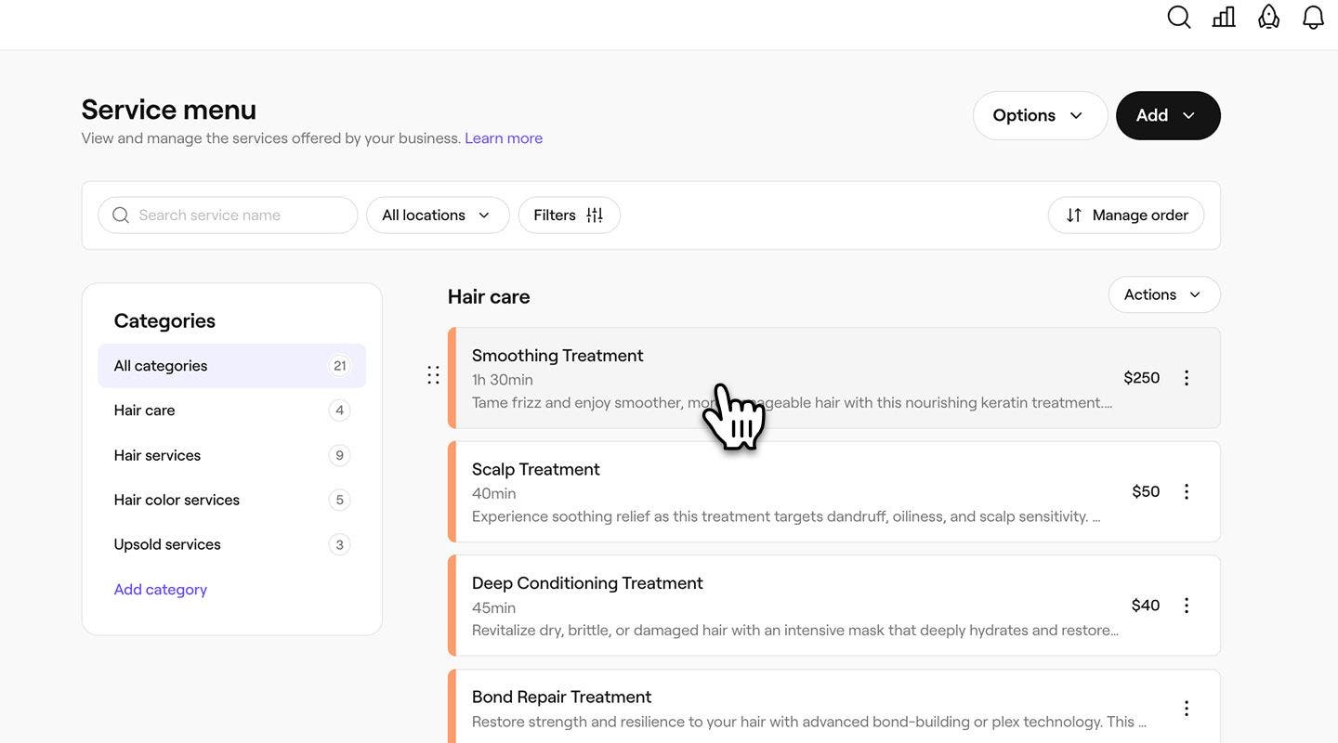Open three-dot menu for Bond Repair Treatment
The image size is (1338, 743).
(x=1187, y=709)
